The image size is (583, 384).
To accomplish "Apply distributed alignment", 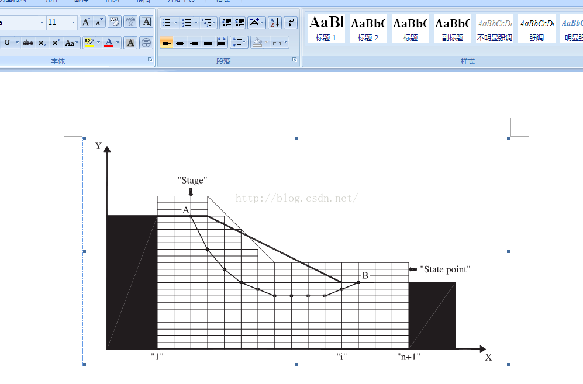I will coord(222,42).
